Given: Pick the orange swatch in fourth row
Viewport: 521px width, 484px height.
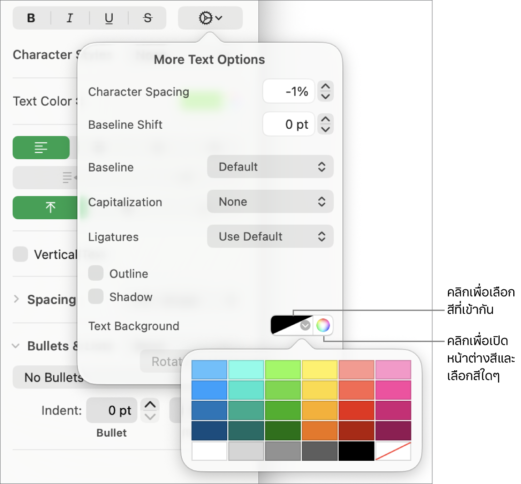Looking at the screenshot, I should point(320,430).
